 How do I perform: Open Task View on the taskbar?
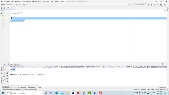51,93
